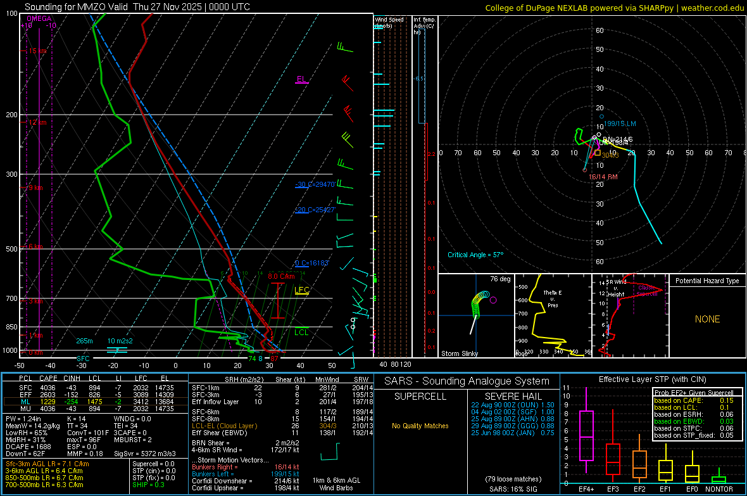Viewport: 747px width, 496px height.
Task: Select the red '8.0 C/km' lapse rate label
Action: [x=281, y=276]
